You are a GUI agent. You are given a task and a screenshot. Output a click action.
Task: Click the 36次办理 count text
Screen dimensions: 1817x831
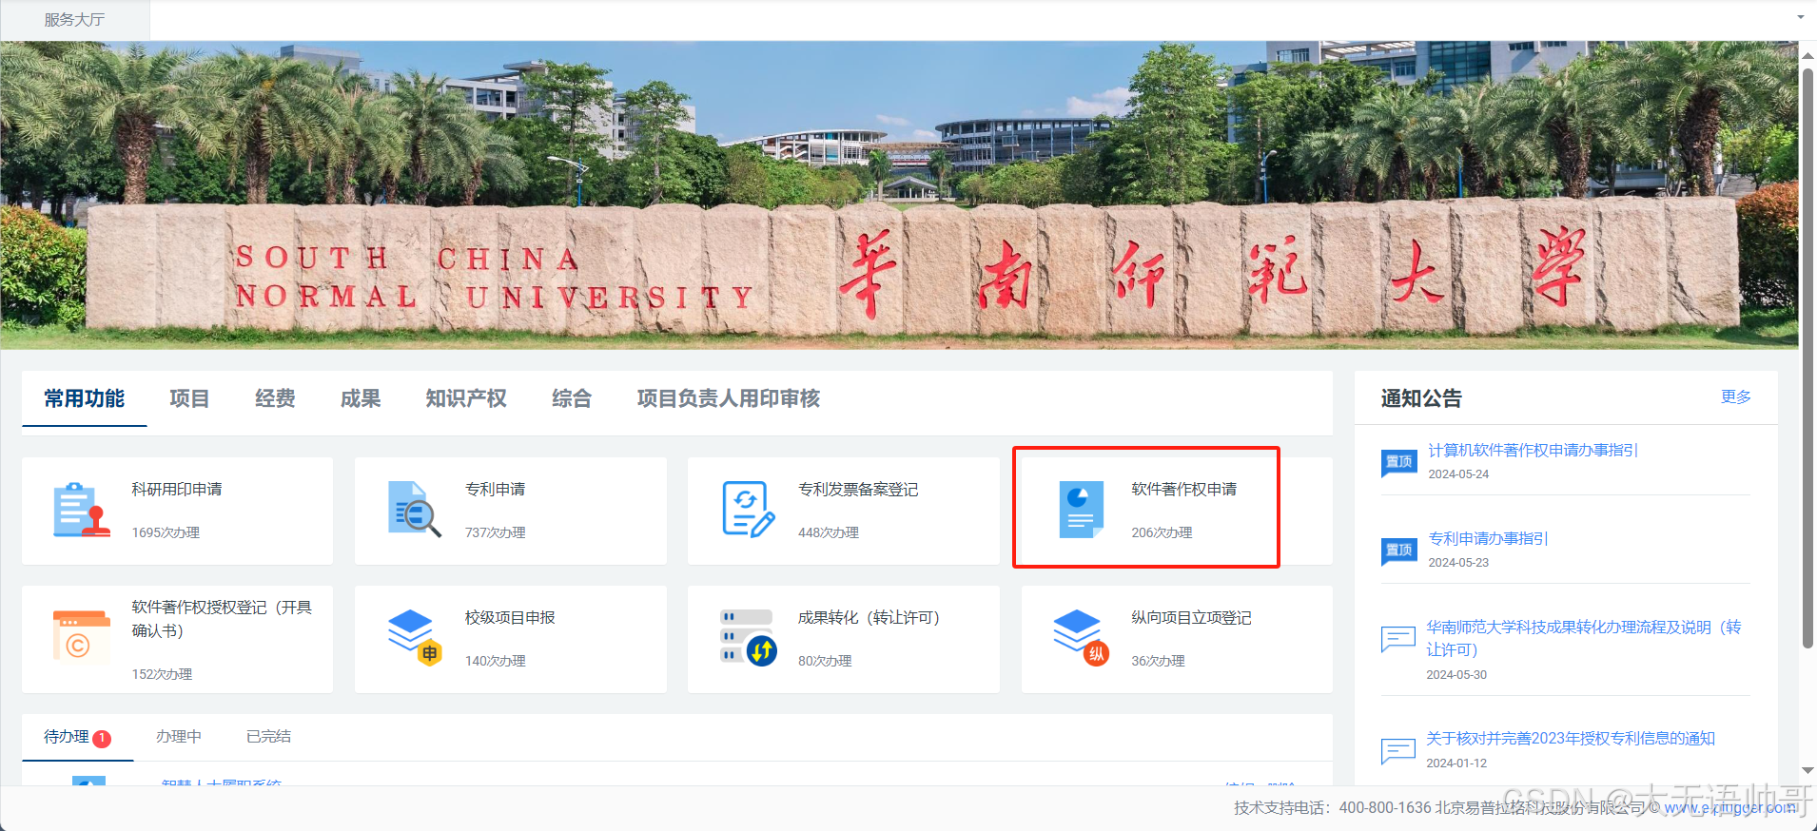(1158, 661)
